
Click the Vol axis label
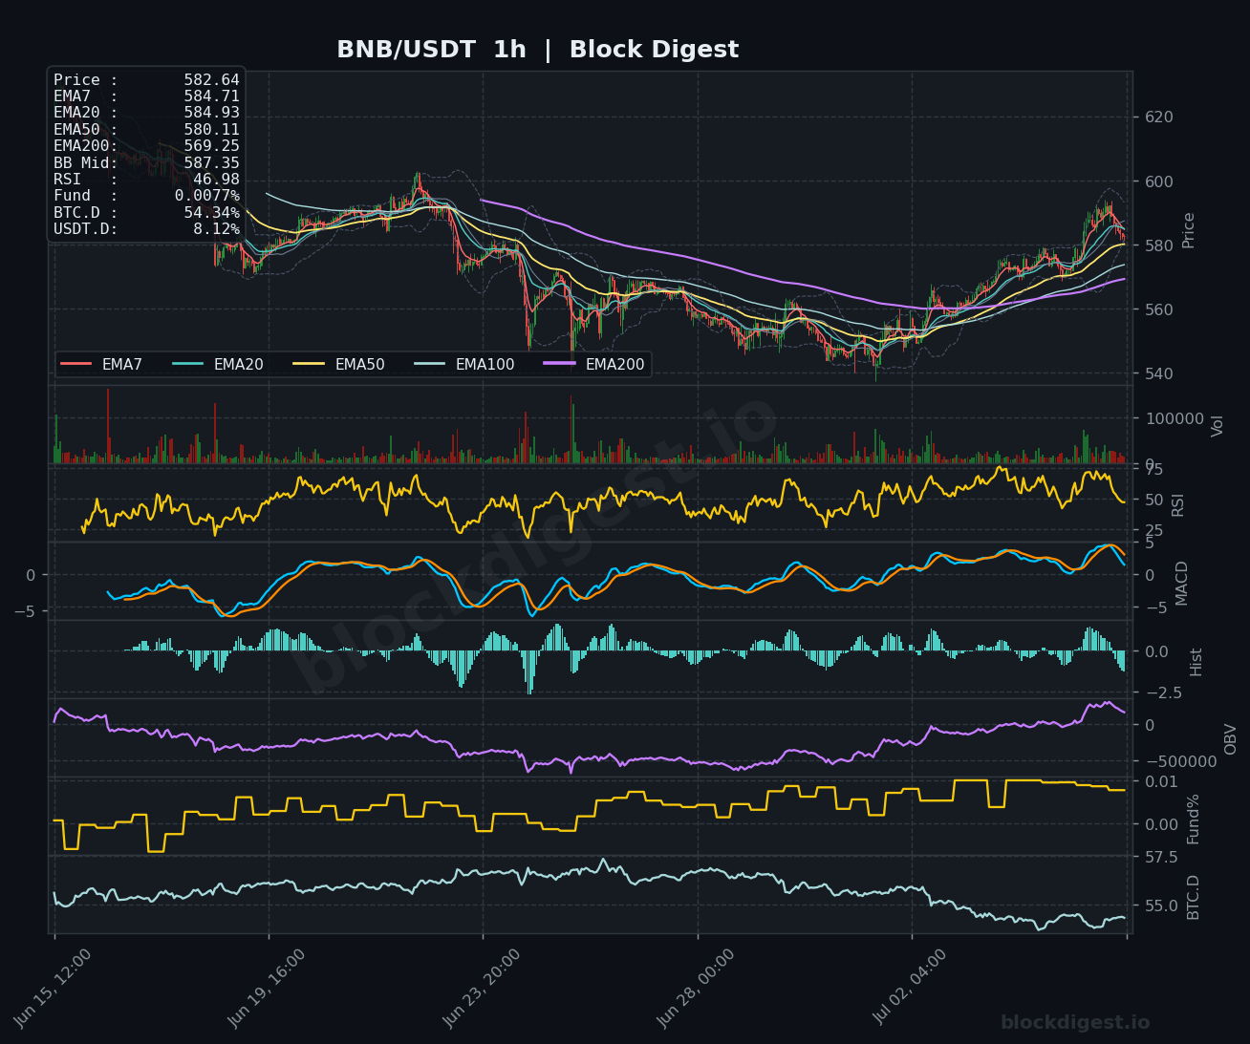point(1217,426)
